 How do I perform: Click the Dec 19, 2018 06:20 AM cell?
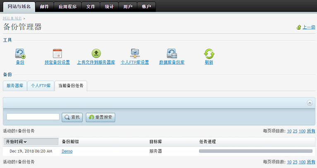(x=31, y=151)
